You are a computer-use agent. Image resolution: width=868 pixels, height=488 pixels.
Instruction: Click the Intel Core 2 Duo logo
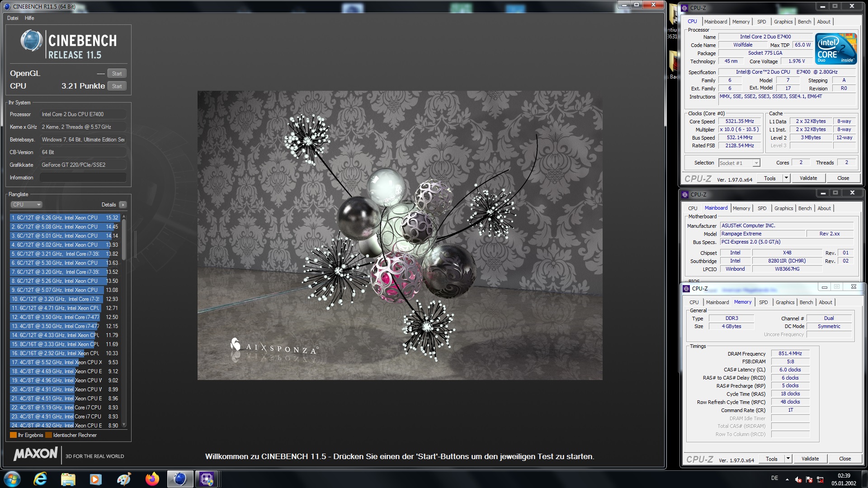(835, 48)
